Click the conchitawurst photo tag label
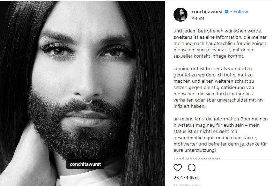 point(85,164)
